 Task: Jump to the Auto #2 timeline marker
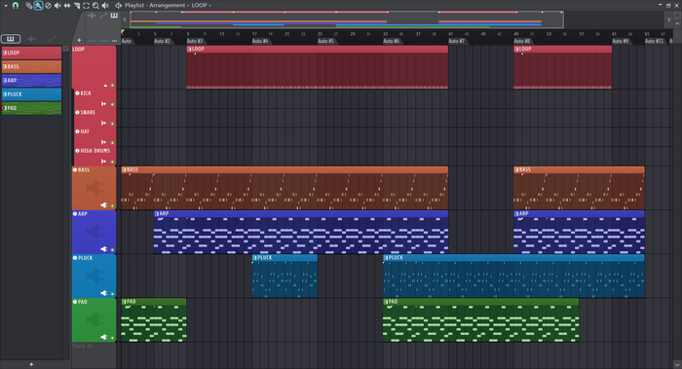point(163,41)
